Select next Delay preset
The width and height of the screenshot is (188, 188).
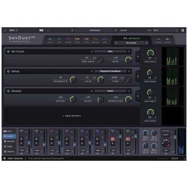tap(129, 71)
